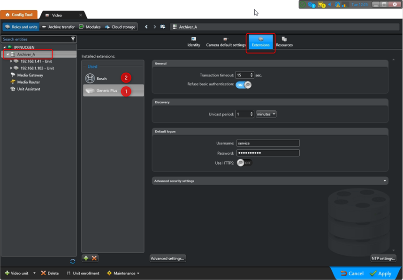Open Advanced settings dialog

[167, 258]
